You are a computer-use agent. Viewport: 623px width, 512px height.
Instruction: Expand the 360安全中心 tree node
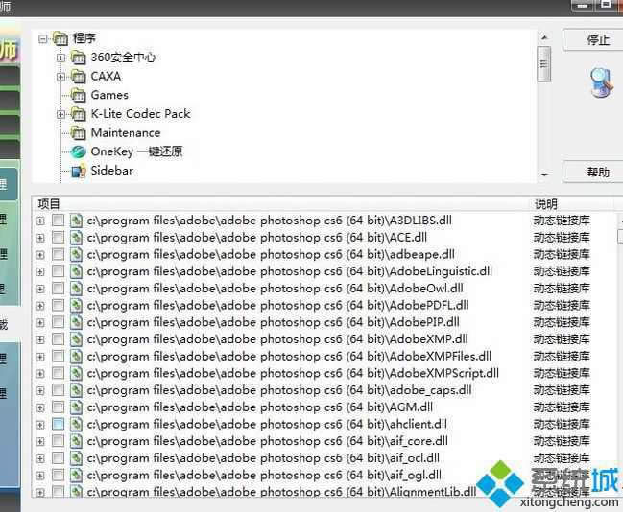pos(60,58)
